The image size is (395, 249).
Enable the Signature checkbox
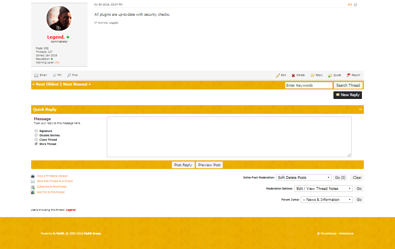tap(36, 131)
